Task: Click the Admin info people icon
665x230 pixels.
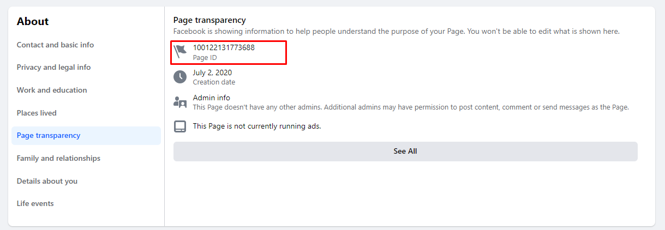Action: click(180, 102)
